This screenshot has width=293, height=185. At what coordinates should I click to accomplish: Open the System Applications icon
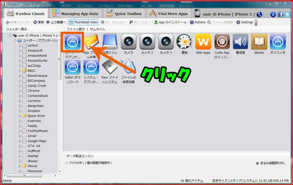coord(91,67)
